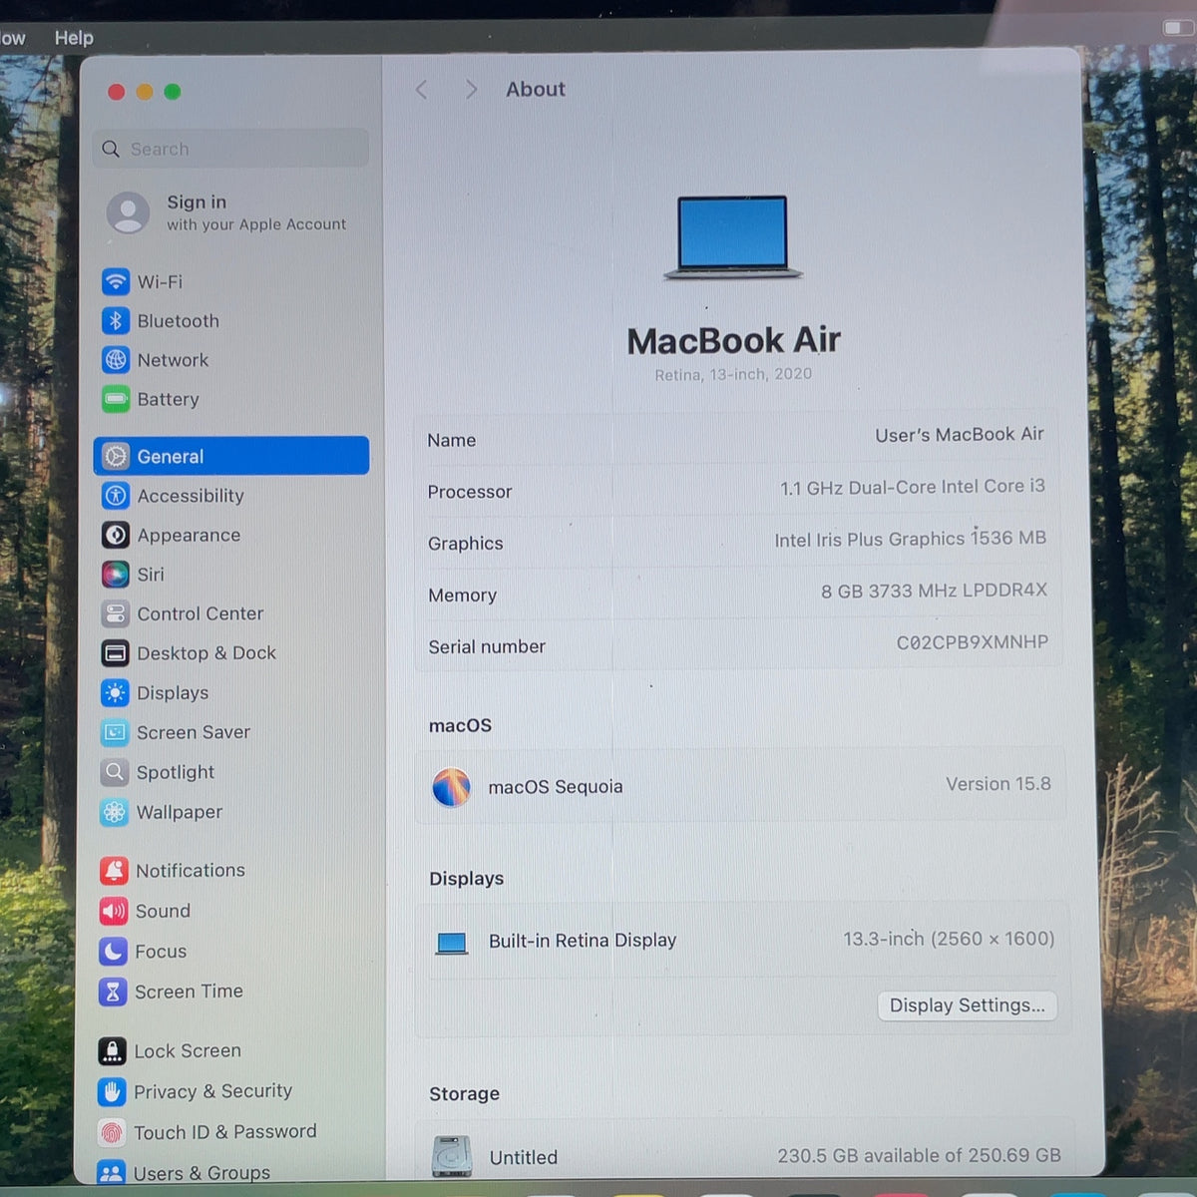This screenshot has height=1197, width=1197.
Task: Sign in with your Apple Account
Action: pos(256,212)
